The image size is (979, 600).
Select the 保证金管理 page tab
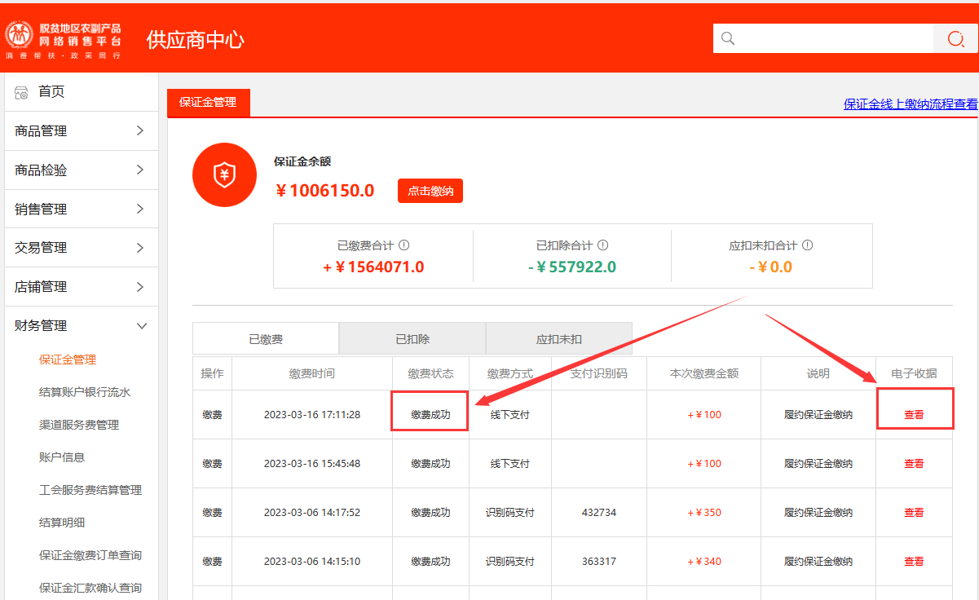tap(208, 102)
